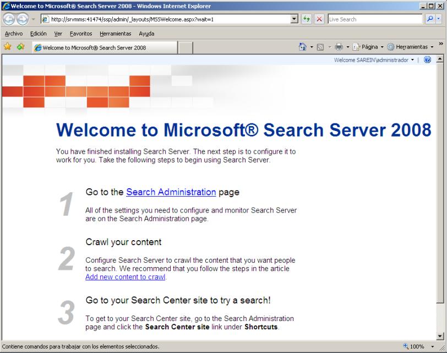The height and width of the screenshot is (353, 447).
Task: Refresh the page with the green arrows icon
Action: point(307,19)
